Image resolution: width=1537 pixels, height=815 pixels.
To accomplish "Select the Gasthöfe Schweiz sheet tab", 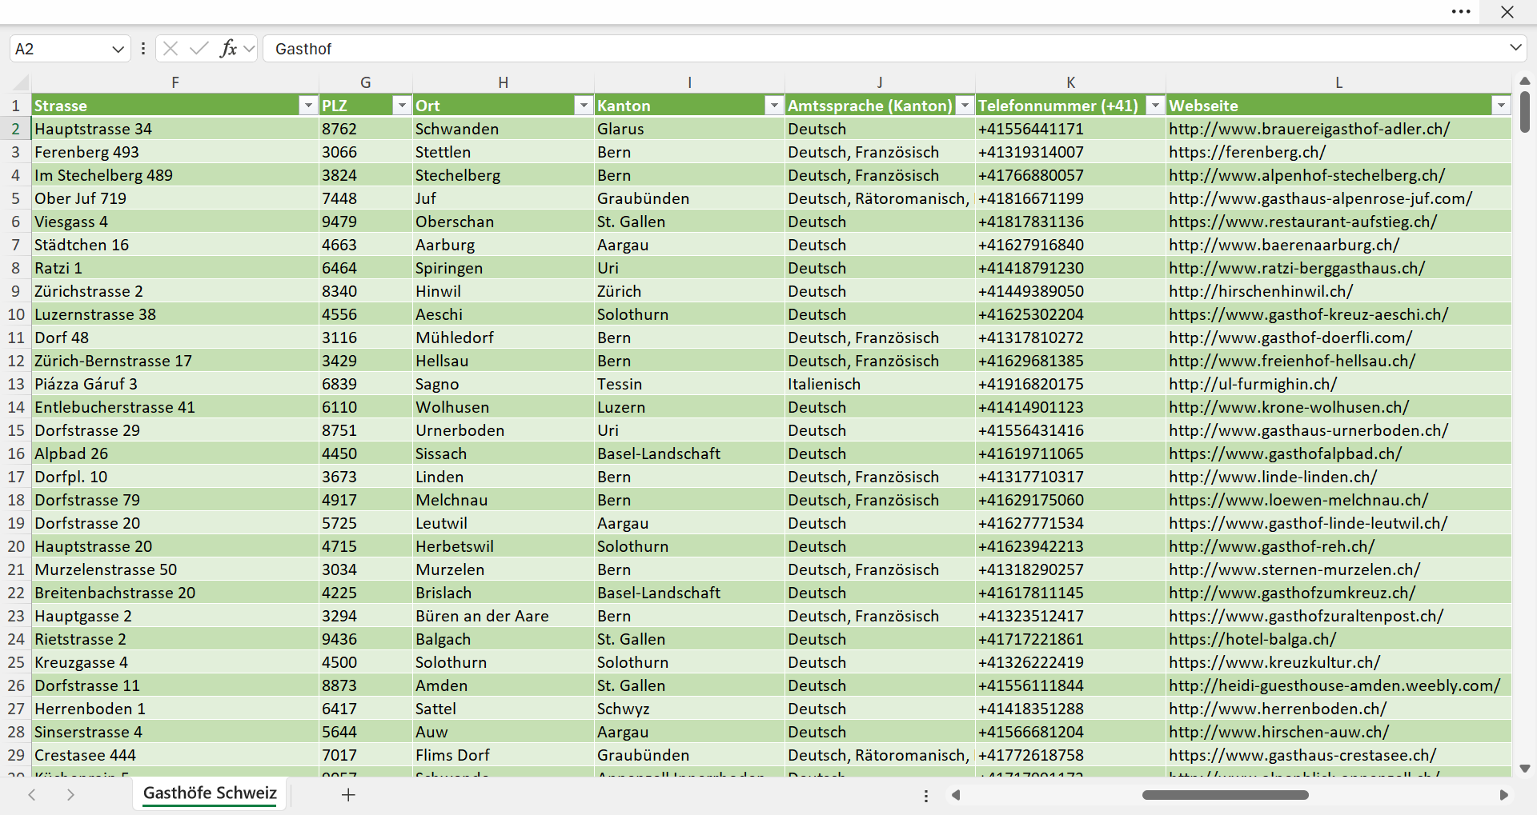I will coord(210,793).
